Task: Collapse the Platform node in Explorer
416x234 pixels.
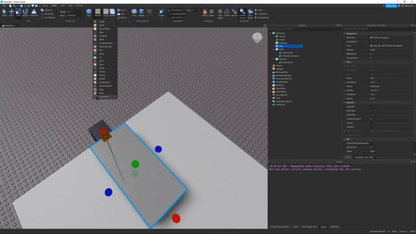Action: click(273, 59)
